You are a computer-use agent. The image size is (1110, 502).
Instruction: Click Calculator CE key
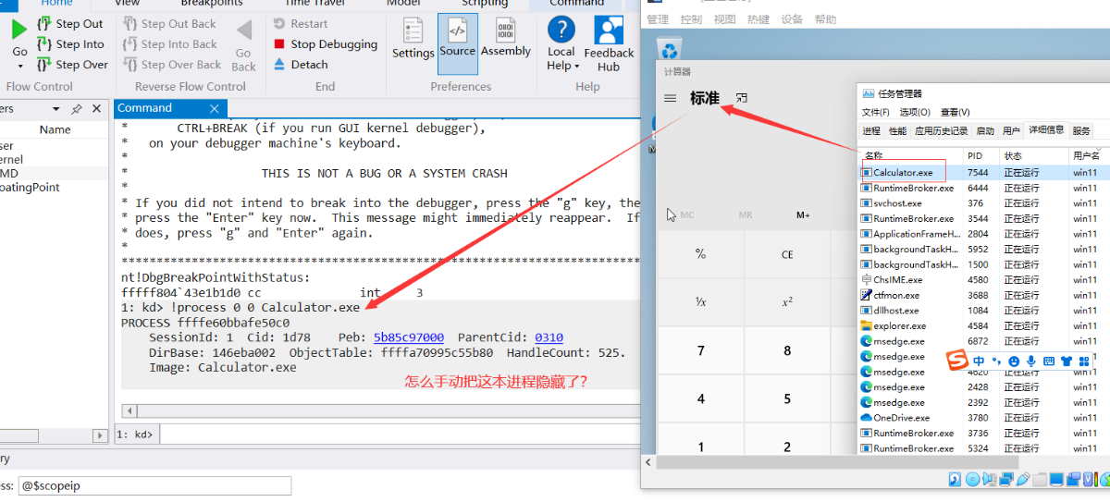(787, 254)
